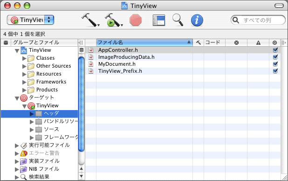Click the コード column header

point(214,42)
